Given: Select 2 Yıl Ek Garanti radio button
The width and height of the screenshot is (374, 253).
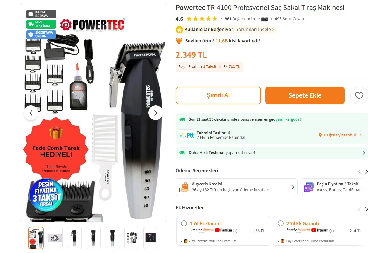Looking at the screenshot, I should pos(281,223).
